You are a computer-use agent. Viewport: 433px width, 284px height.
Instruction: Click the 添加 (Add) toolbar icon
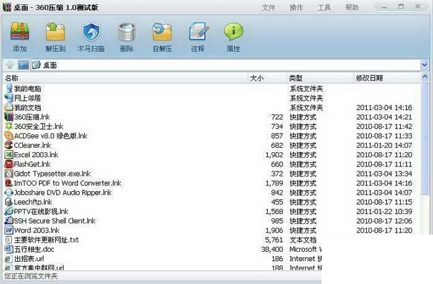(20, 32)
